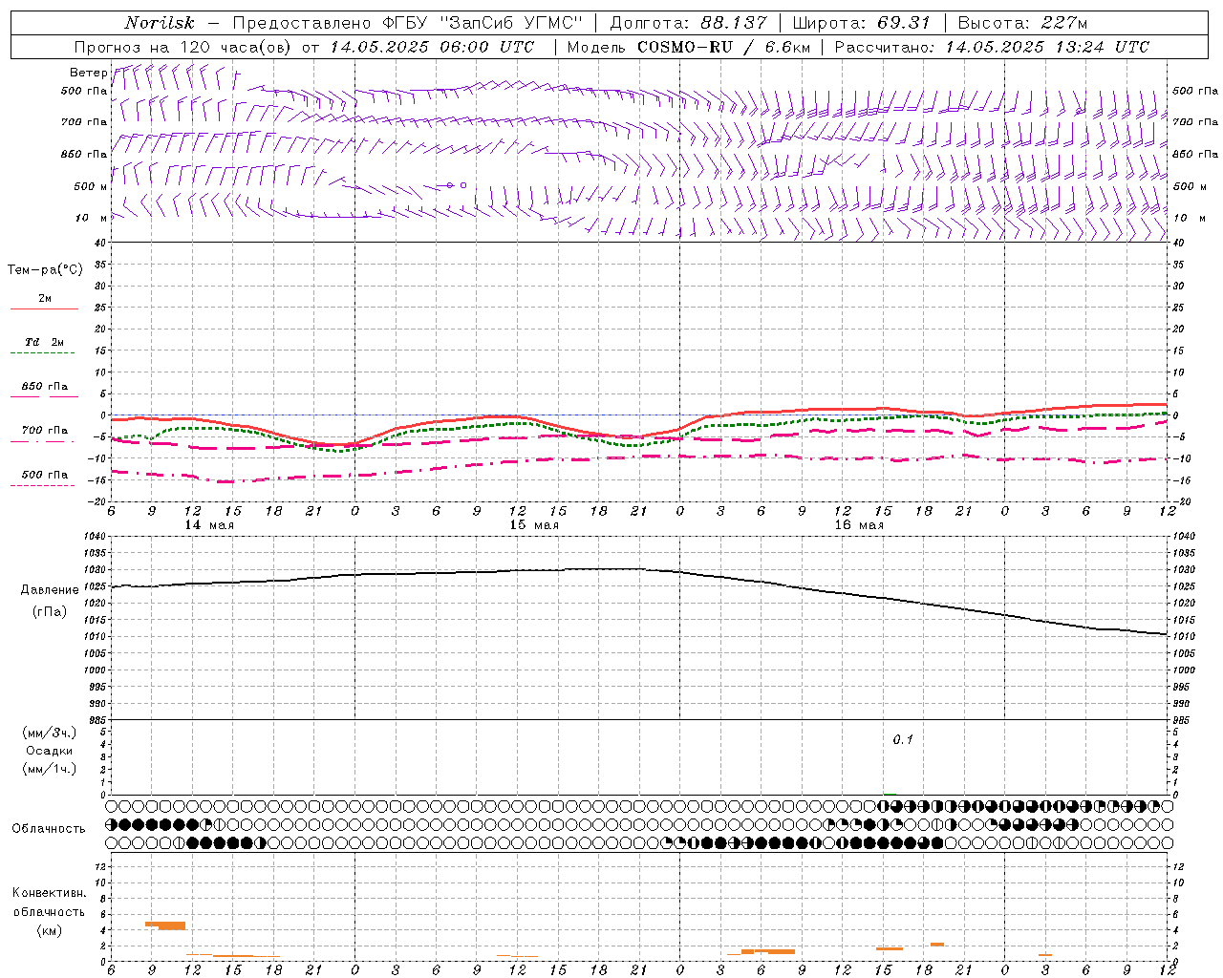This screenshot has height=978, width=1223.
Task: Select the Модель COSMO-RU / 6.6км text
Action: (688, 47)
